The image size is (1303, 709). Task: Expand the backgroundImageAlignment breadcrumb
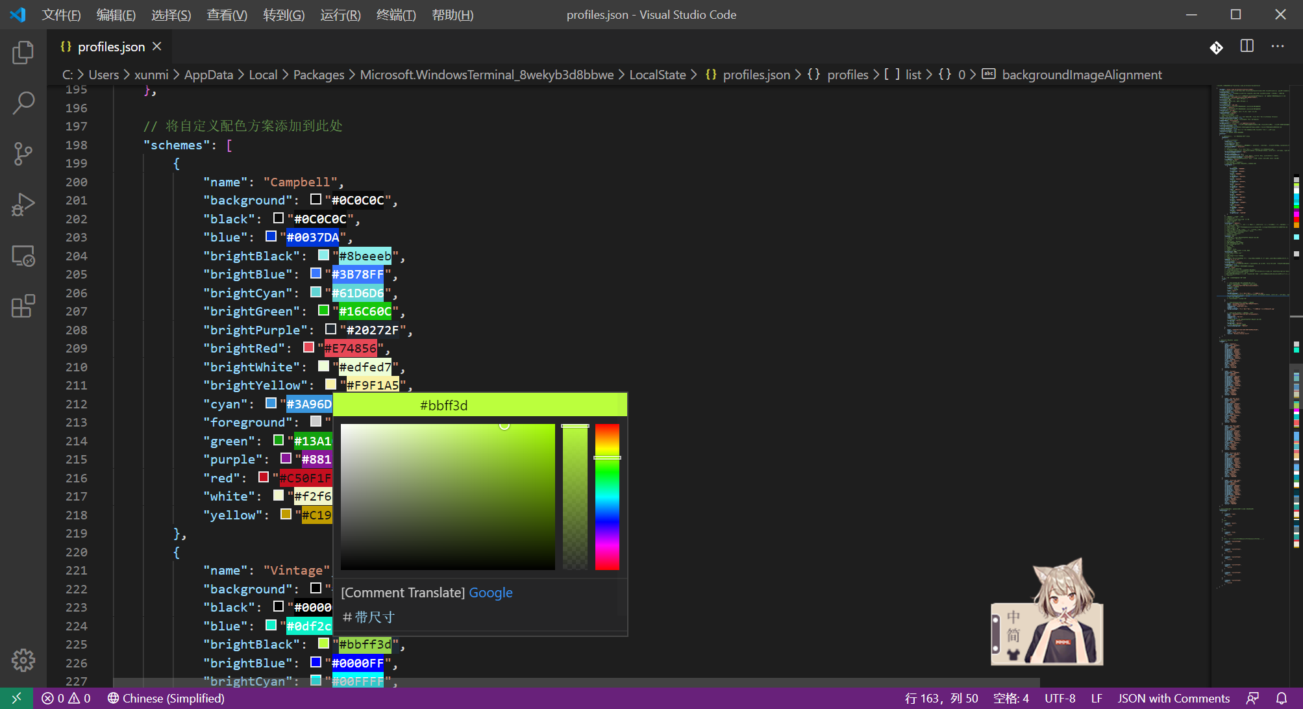[1081, 75]
